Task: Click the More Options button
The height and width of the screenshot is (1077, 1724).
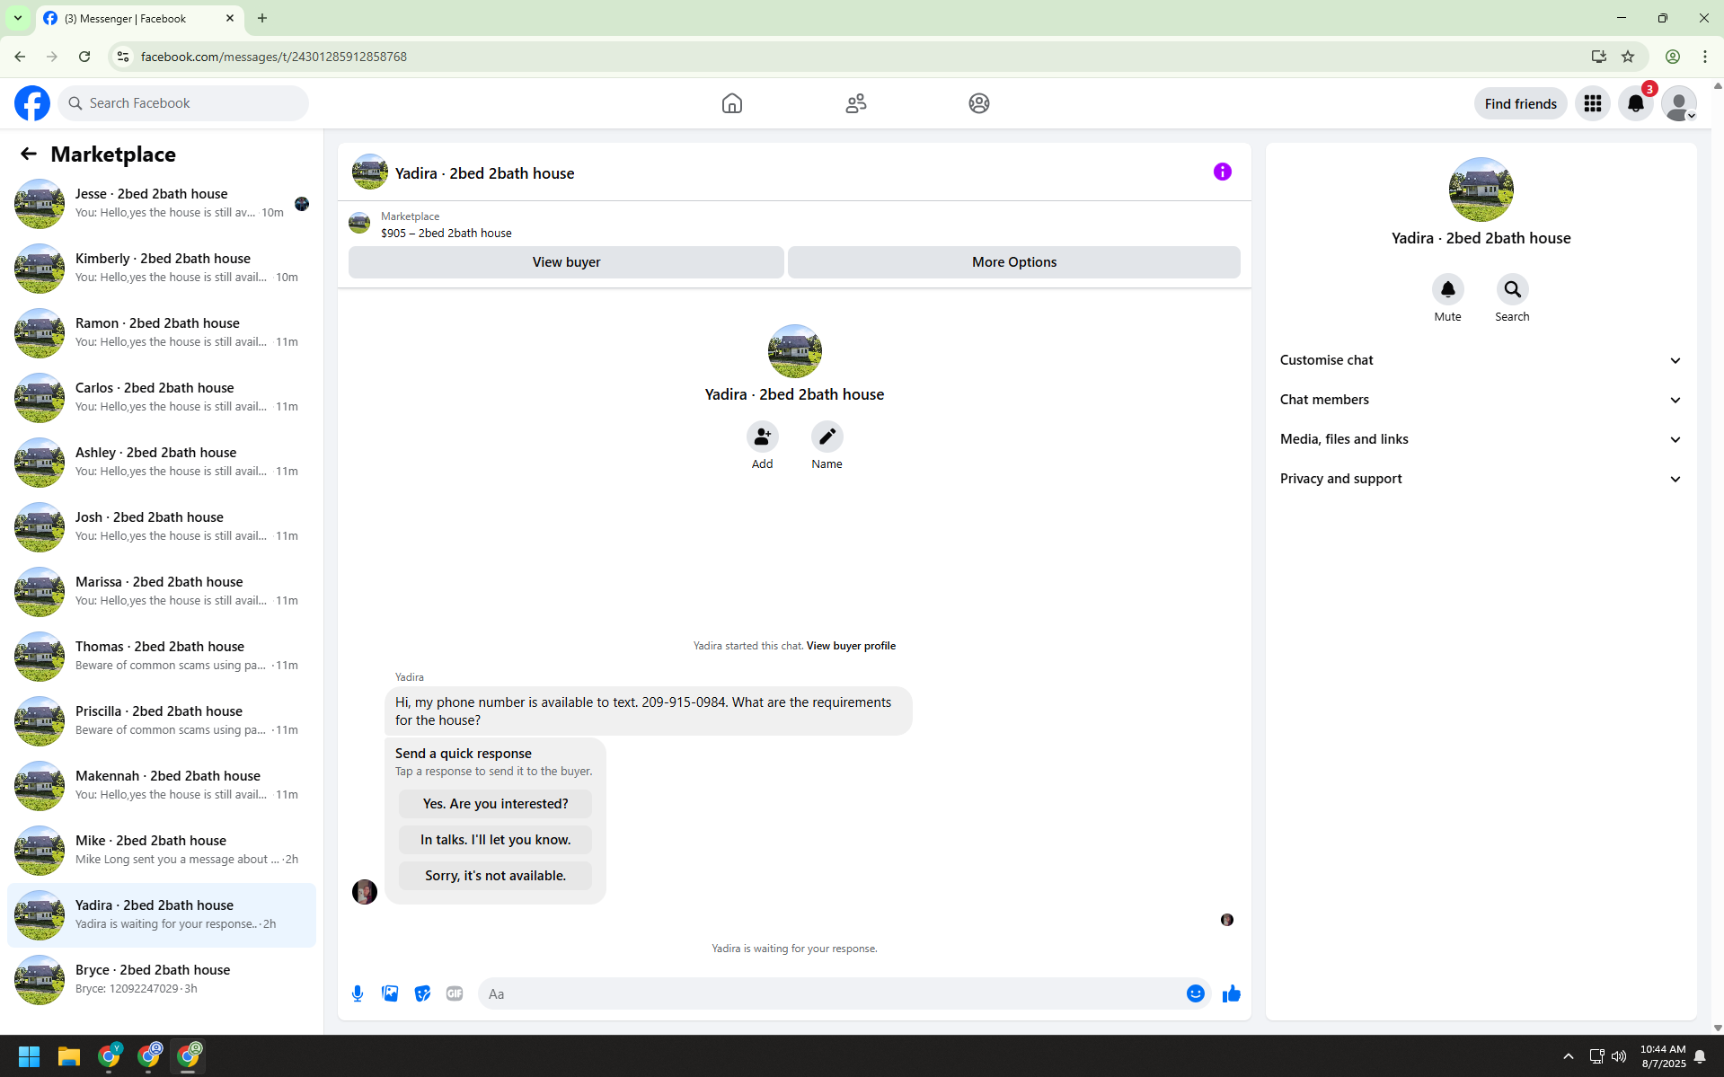Action: tap(1014, 262)
